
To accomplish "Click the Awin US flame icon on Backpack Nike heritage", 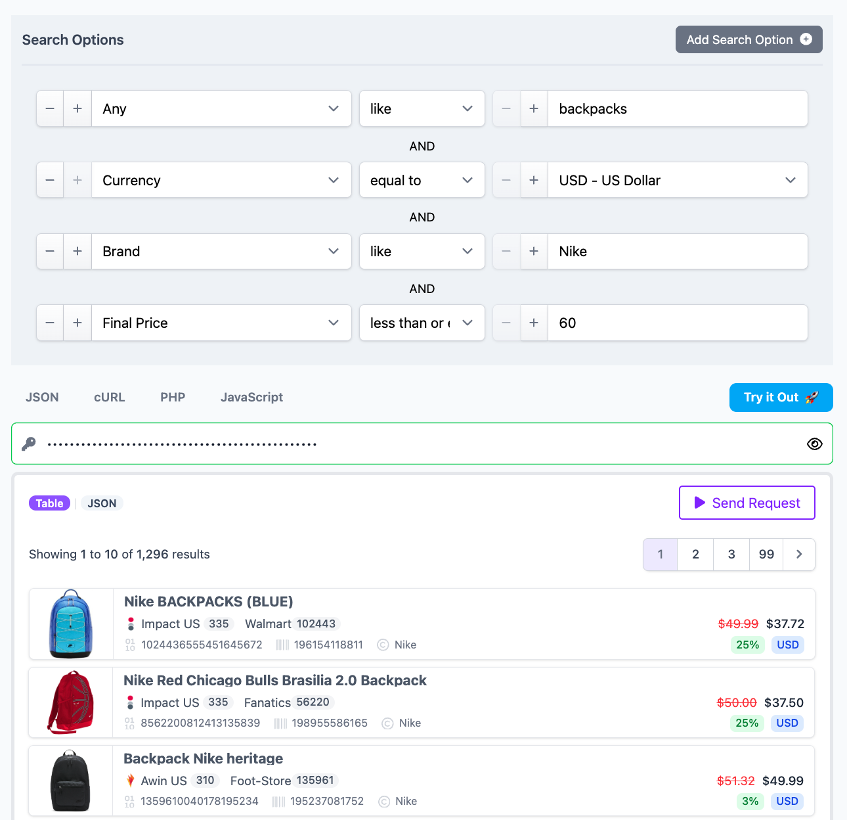I will coord(130,781).
